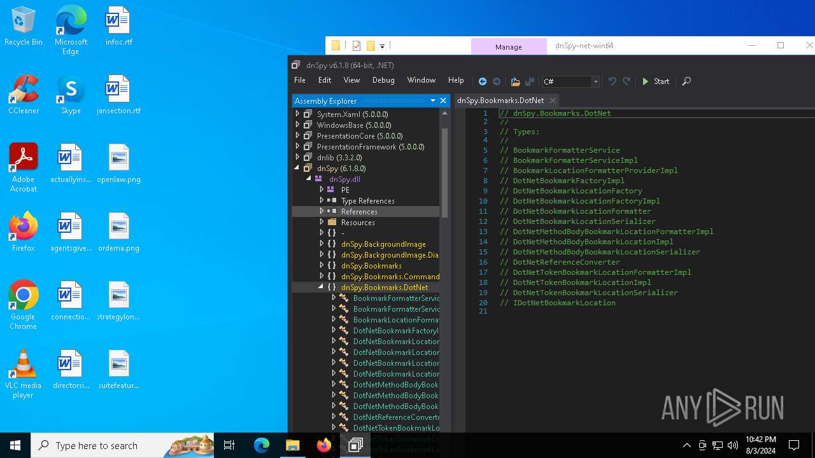Close the Assembly Explorer panel
Image resolution: width=815 pixels, height=458 pixels.
click(x=443, y=101)
